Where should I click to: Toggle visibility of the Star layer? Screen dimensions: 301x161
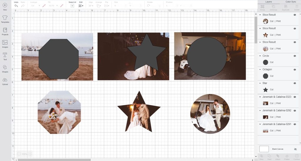(295, 83)
